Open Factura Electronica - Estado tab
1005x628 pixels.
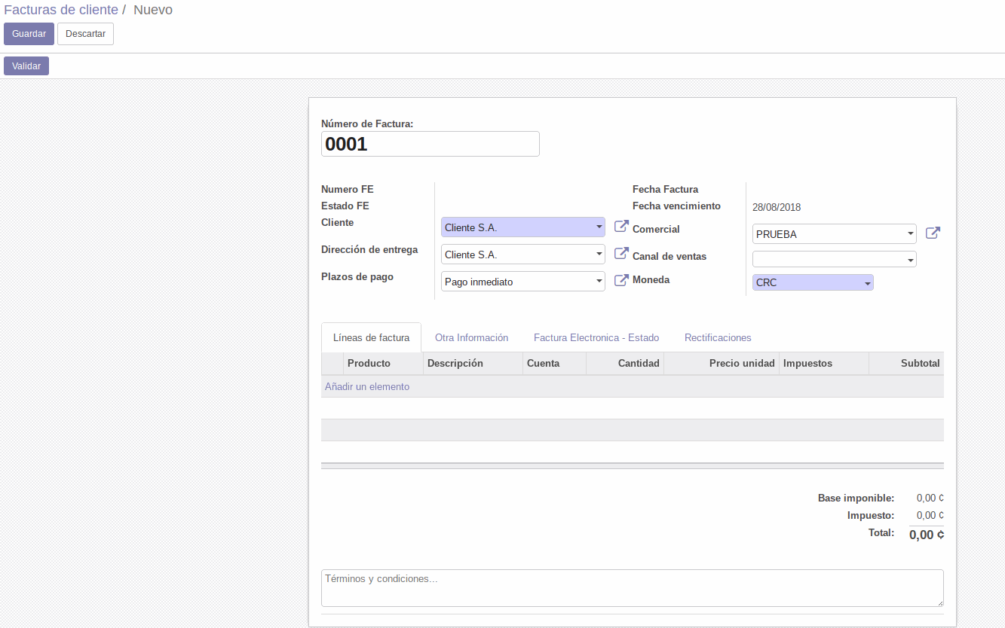point(596,337)
